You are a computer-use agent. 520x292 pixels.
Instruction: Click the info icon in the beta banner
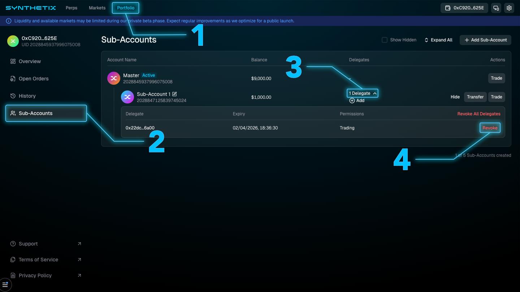(x=8, y=21)
